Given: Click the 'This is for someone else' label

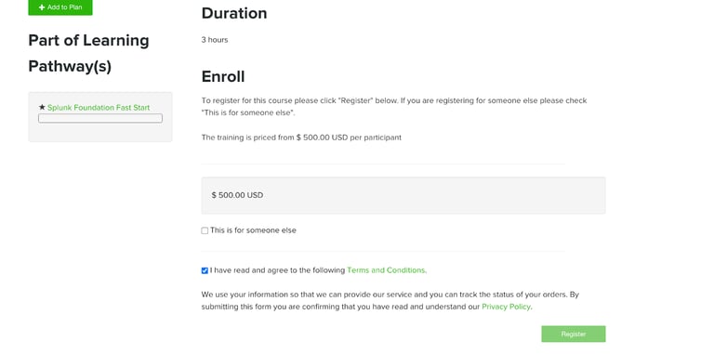Looking at the screenshot, I should (x=253, y=230).
